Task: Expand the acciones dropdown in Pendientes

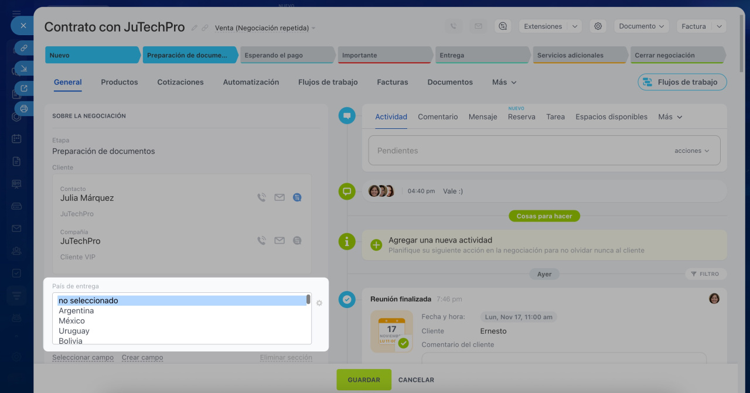Action: click(691, 151)
